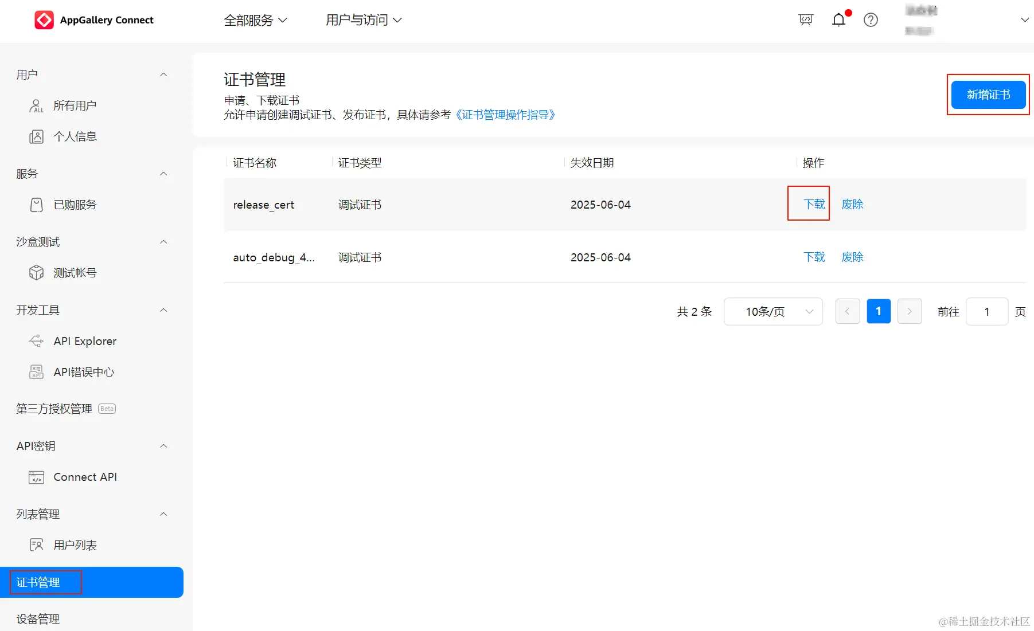The width and height of the screenshot is (1034, 631).
Task: Click the 测试帐号 cube icon
Action: 36,273
